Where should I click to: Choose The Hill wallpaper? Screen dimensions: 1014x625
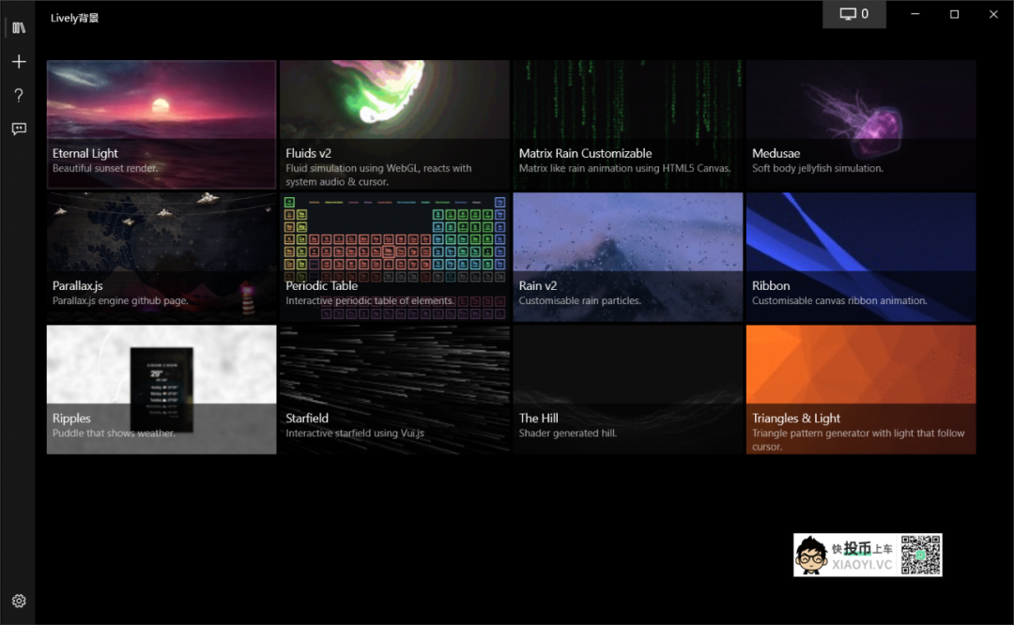click(628, 389)
